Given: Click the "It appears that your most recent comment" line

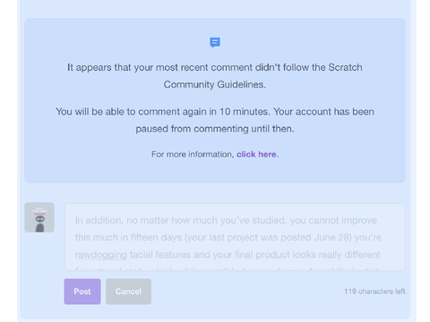Looking at the screenshot, I should 215,67.
